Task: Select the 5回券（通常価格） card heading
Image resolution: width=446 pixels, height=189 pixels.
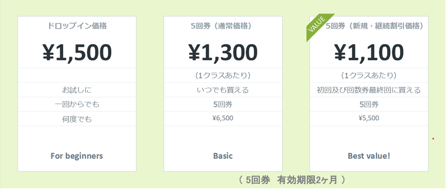Action: (223, 26)
